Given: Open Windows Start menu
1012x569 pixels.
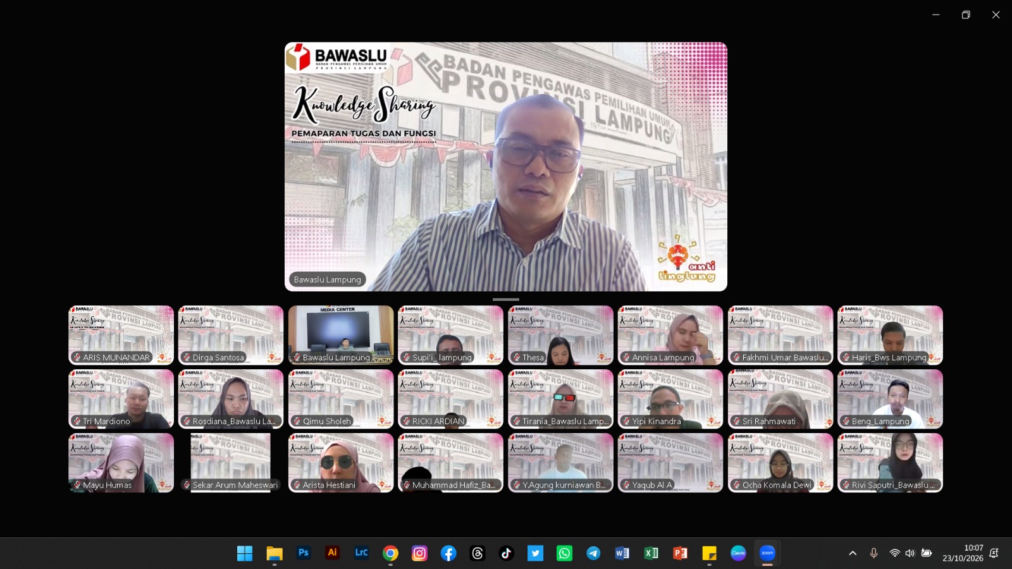Looking at the screenshot, I should tap(245, 553).
